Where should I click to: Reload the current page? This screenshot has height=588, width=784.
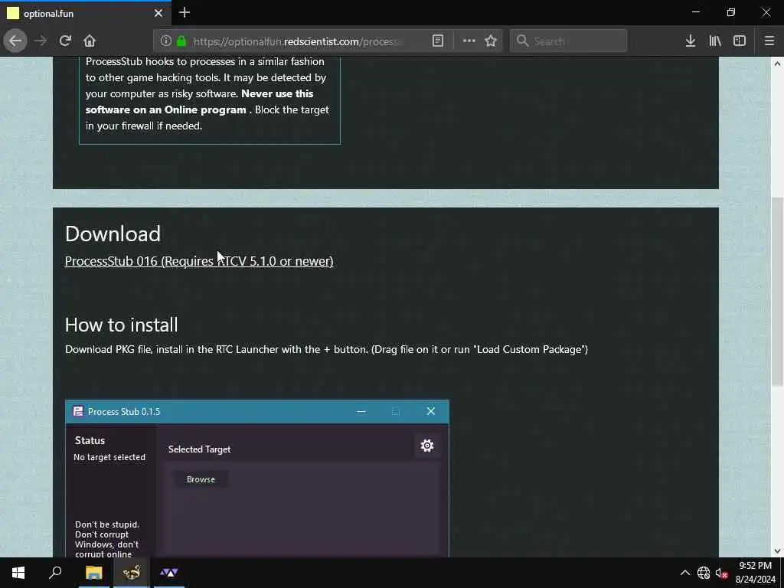[65, 41]
